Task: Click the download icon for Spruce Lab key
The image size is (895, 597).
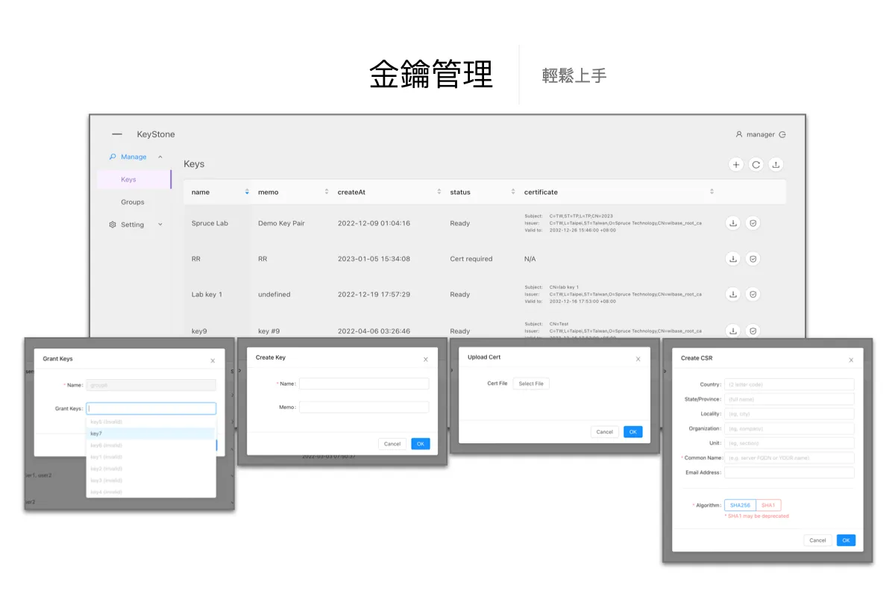Action: coord(732,223)
